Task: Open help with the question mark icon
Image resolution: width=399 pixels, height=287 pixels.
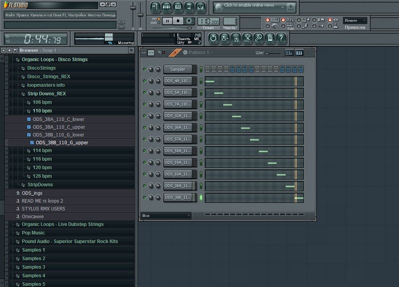Action: (x=281, y=38)
